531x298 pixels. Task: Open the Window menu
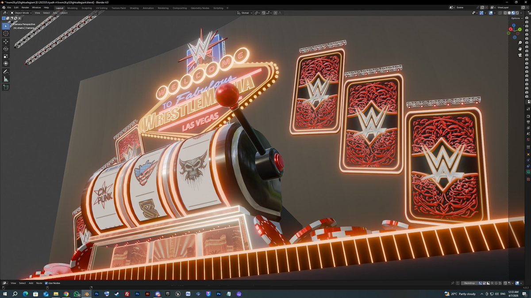pyautogui.click(x=36, y=8)
